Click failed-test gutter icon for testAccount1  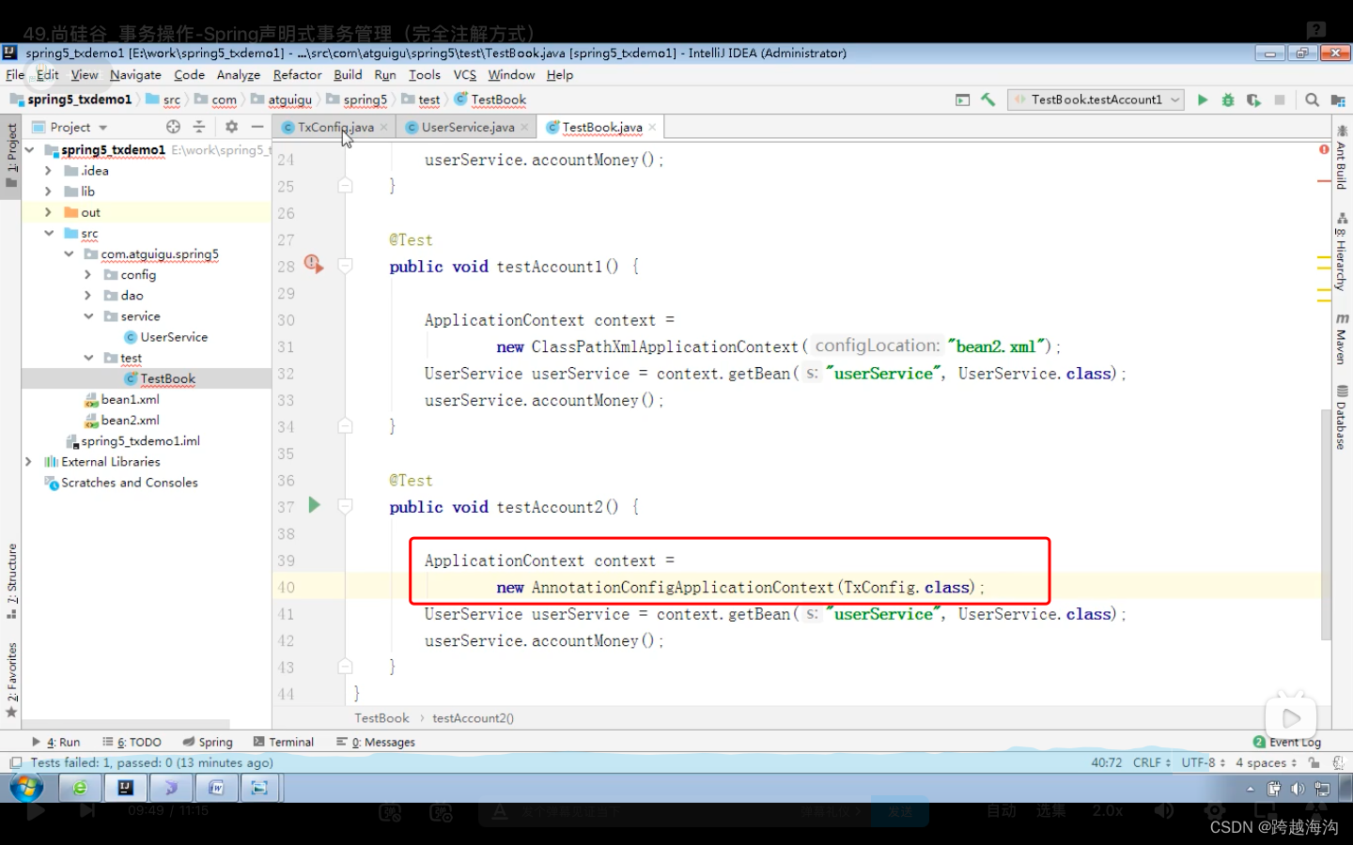(313, 265)
